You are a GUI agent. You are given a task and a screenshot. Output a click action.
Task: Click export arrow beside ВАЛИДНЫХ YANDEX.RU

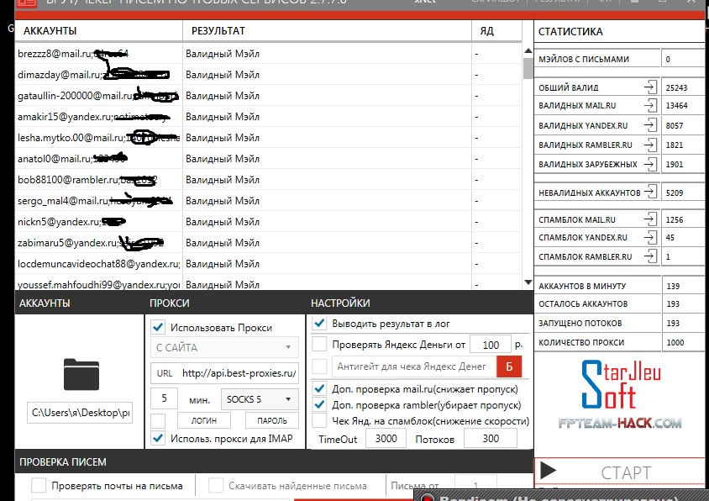click(x=649, y=125)
